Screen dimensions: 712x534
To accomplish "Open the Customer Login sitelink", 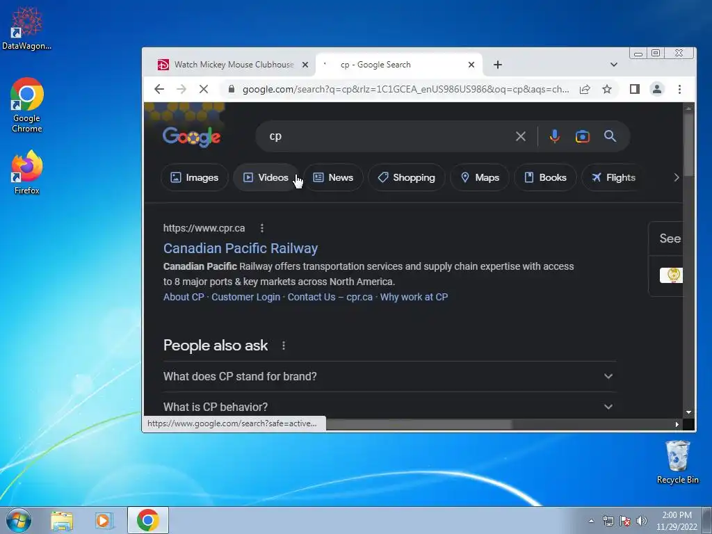I will [245, 297].
